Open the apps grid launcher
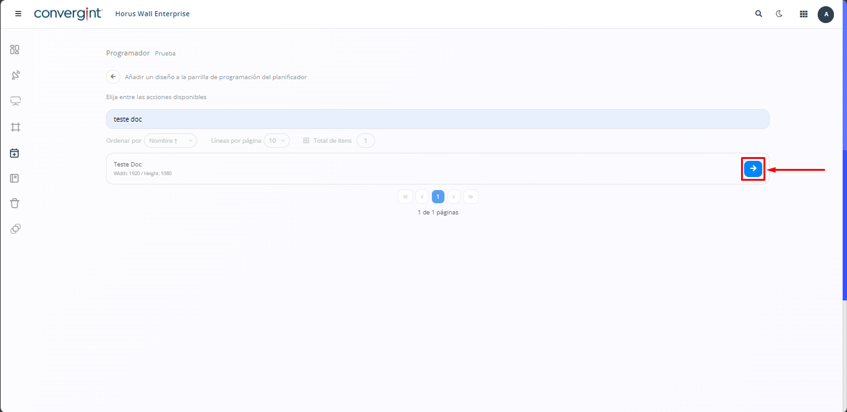The width and height of the screenshot is (847, 412). [x=803, y=14]
